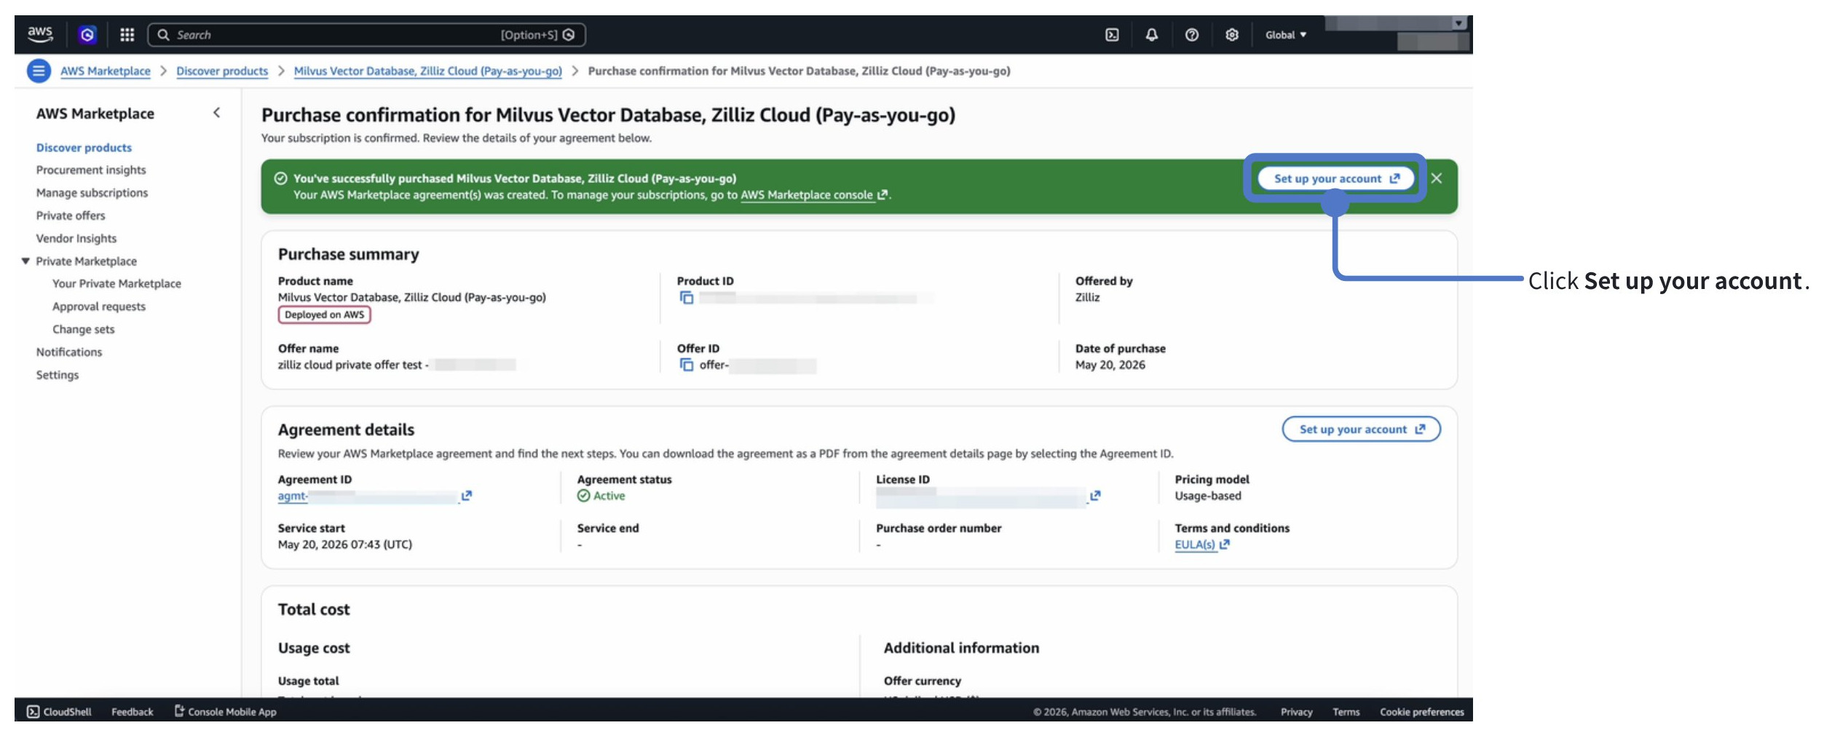The width and height of the screenshot is (1824, 736).
Task: Open Your Private Marketplace
Action: click(x=117, y=283)
